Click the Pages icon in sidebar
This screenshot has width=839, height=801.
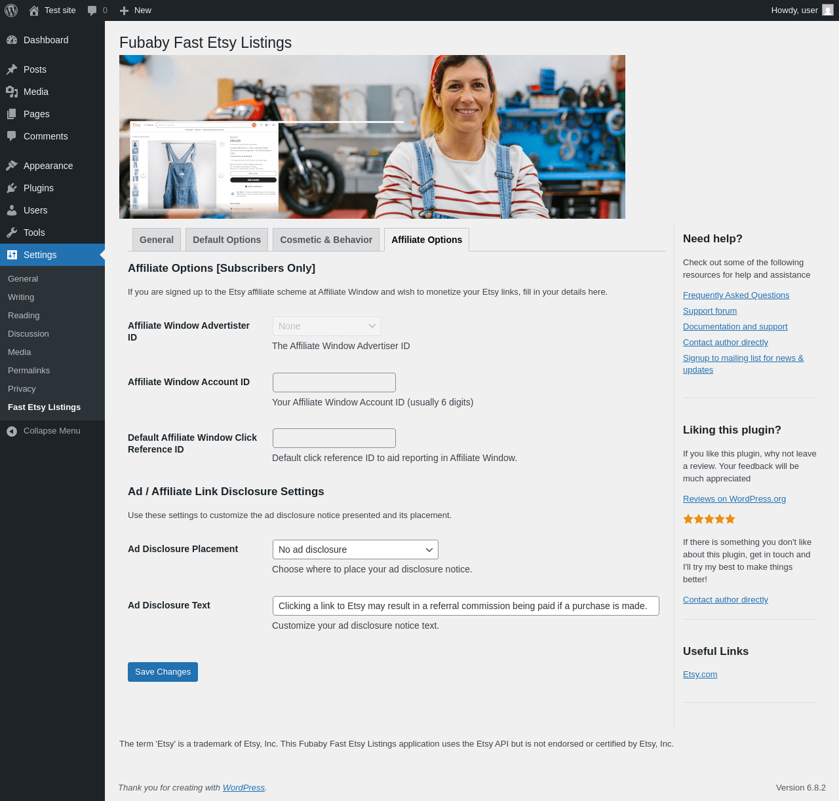12,114
